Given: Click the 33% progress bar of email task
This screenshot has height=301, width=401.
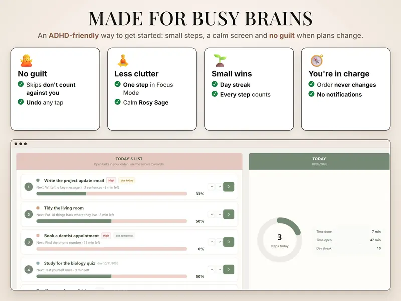Looking at the screenshot, I should [x=112, y=194].
